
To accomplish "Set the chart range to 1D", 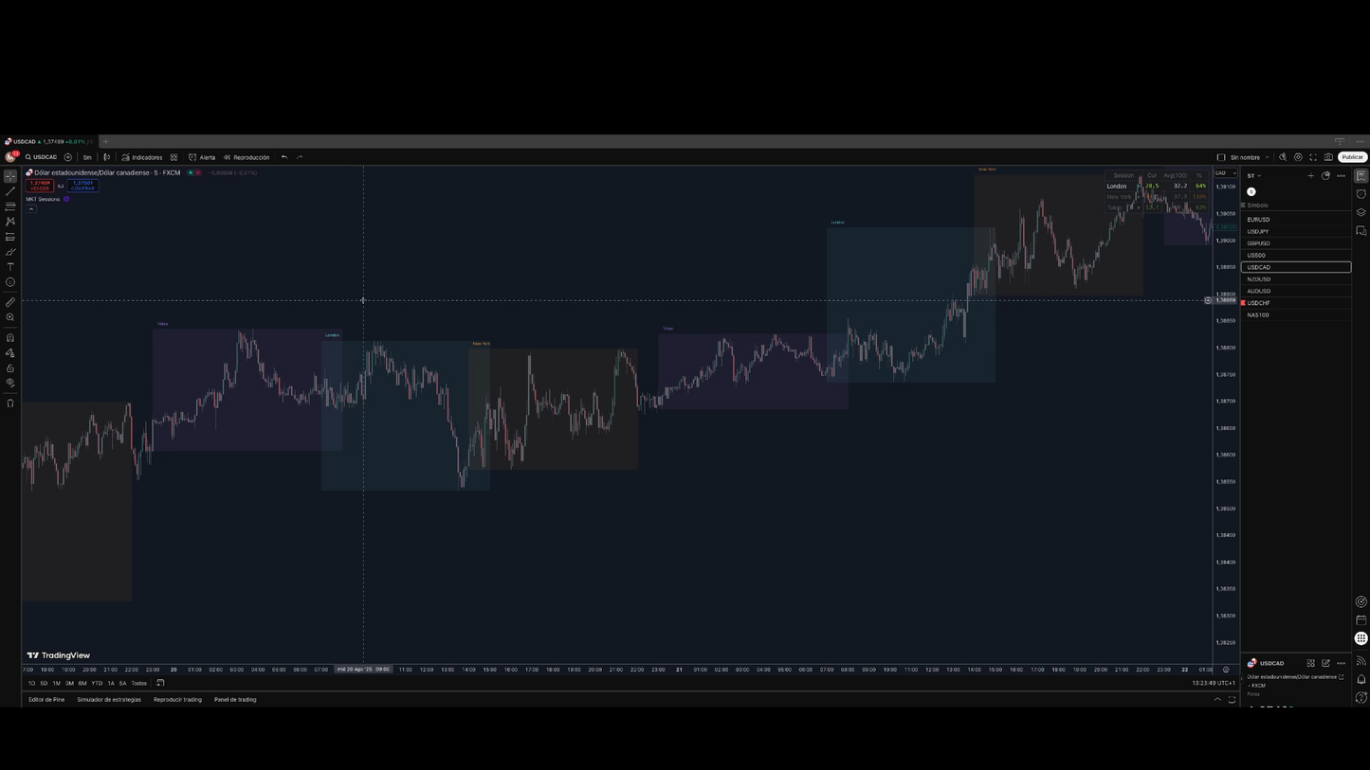I will coord(31,683).
